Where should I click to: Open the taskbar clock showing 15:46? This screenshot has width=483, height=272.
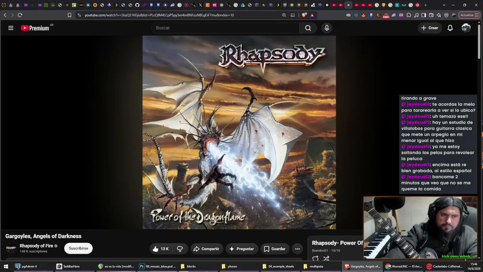pyautogui.click(x=474, y=266)
